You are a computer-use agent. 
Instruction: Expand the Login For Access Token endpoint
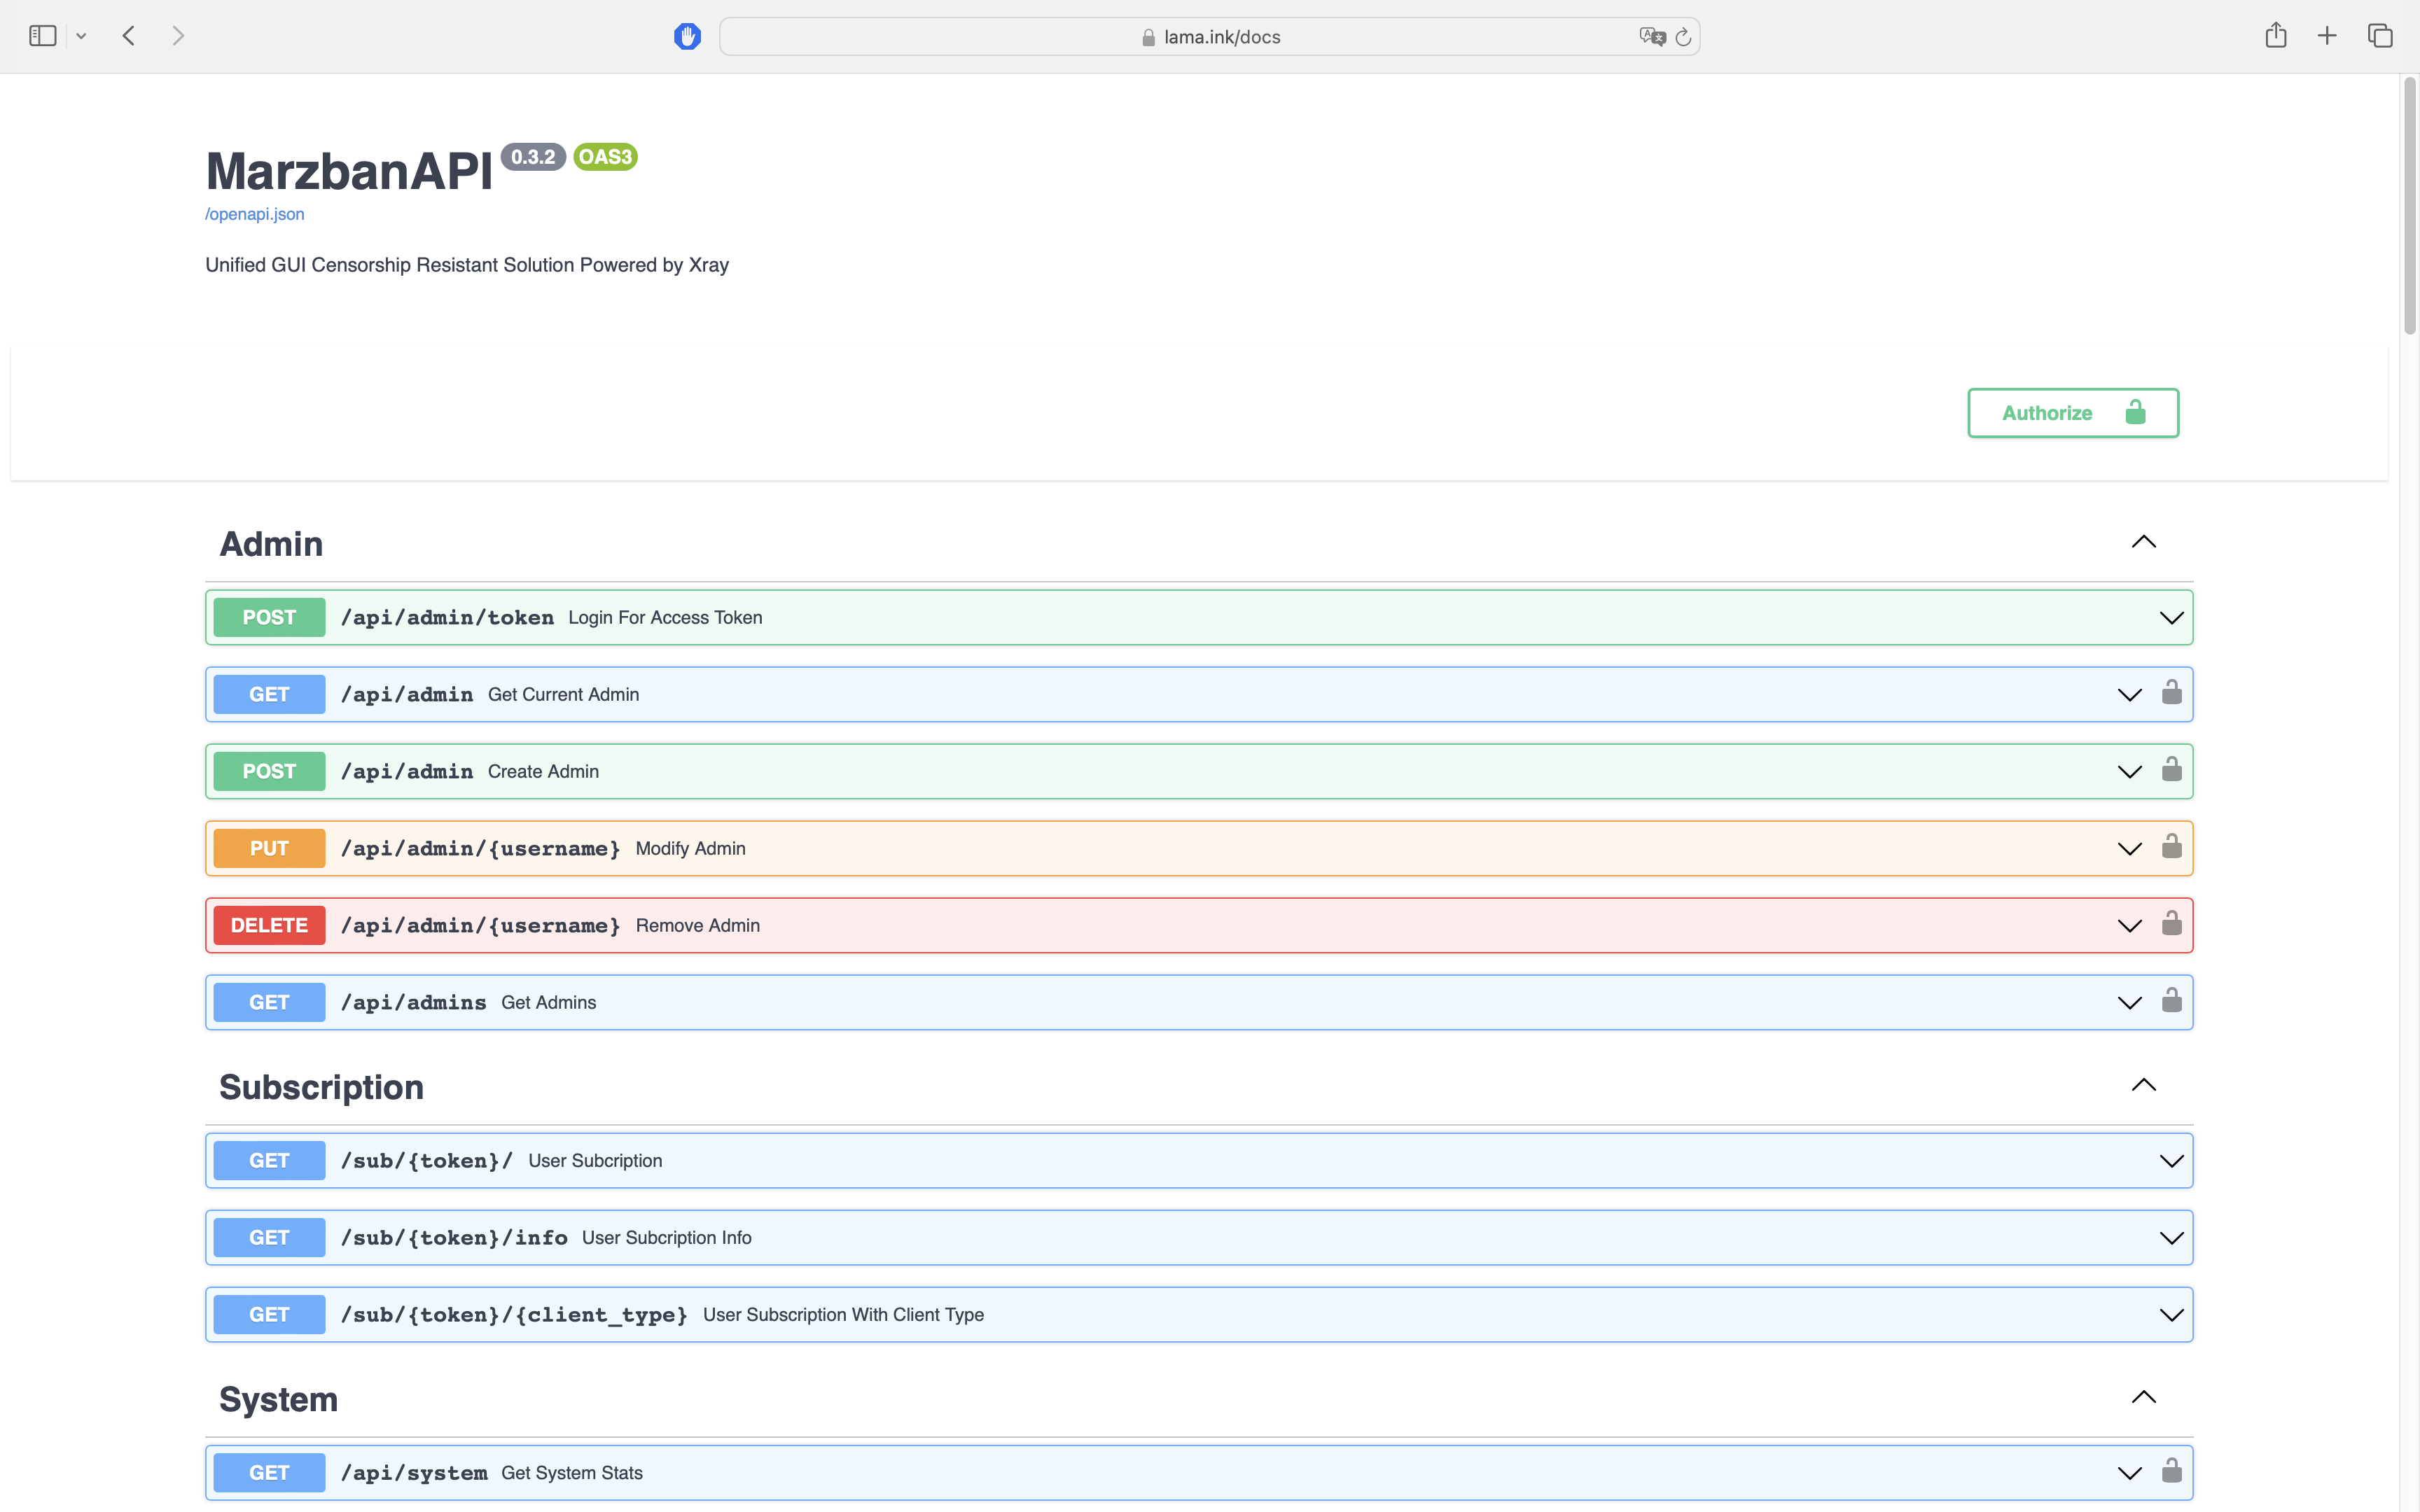point(2171,618)
